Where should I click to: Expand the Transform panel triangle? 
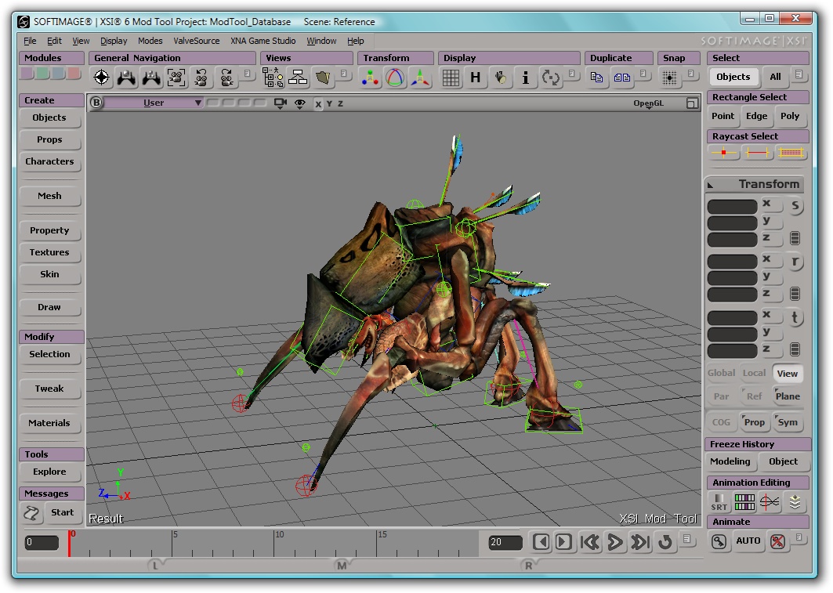[x=712, y=185]
